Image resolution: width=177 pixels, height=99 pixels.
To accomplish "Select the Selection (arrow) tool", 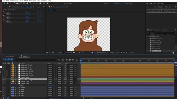I will click(5, 4).
